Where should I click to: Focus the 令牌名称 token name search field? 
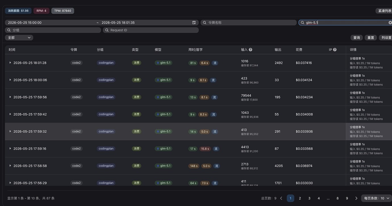click(249, 23)
